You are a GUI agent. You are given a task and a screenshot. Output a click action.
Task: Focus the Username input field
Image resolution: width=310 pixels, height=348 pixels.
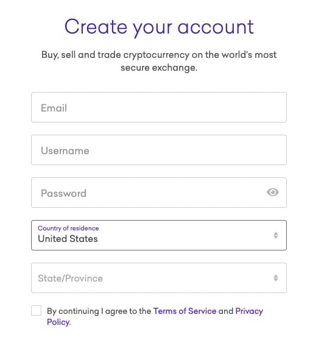(x=159, y=150)
